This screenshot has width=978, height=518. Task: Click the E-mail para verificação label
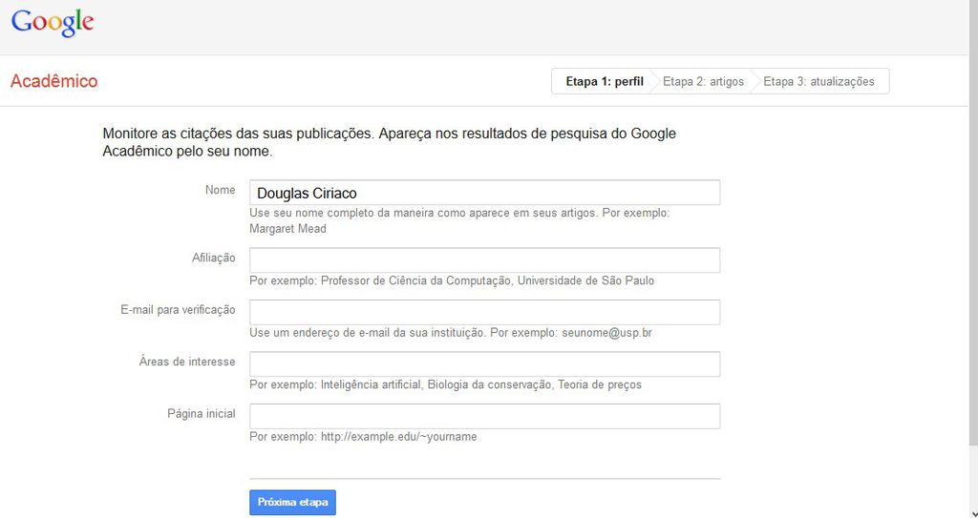[178, 310]
